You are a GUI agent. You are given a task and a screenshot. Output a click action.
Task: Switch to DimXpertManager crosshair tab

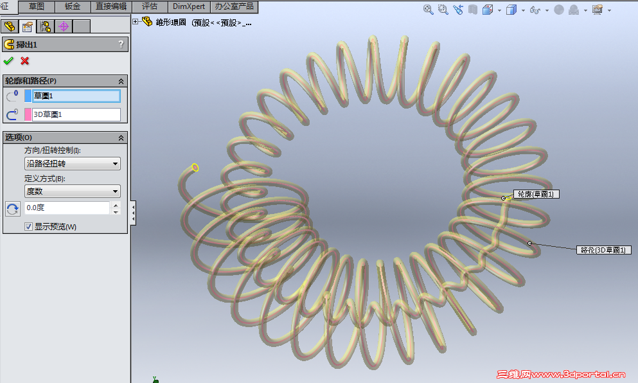(x=64, y=27)
